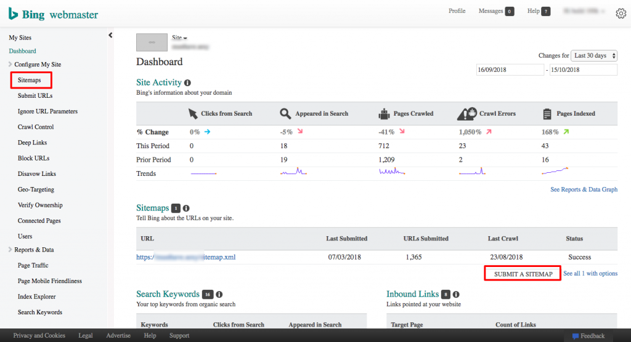Click the site thumbnail image
This screenshot has width=631, height=342.
click(152, 42)
